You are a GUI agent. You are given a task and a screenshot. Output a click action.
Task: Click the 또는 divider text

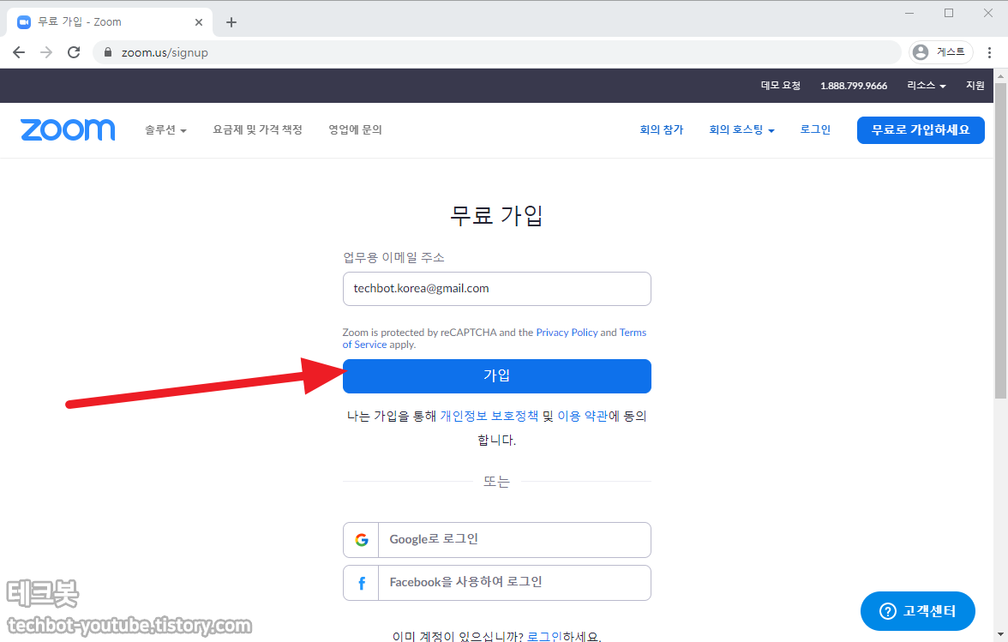coord(496,482)
